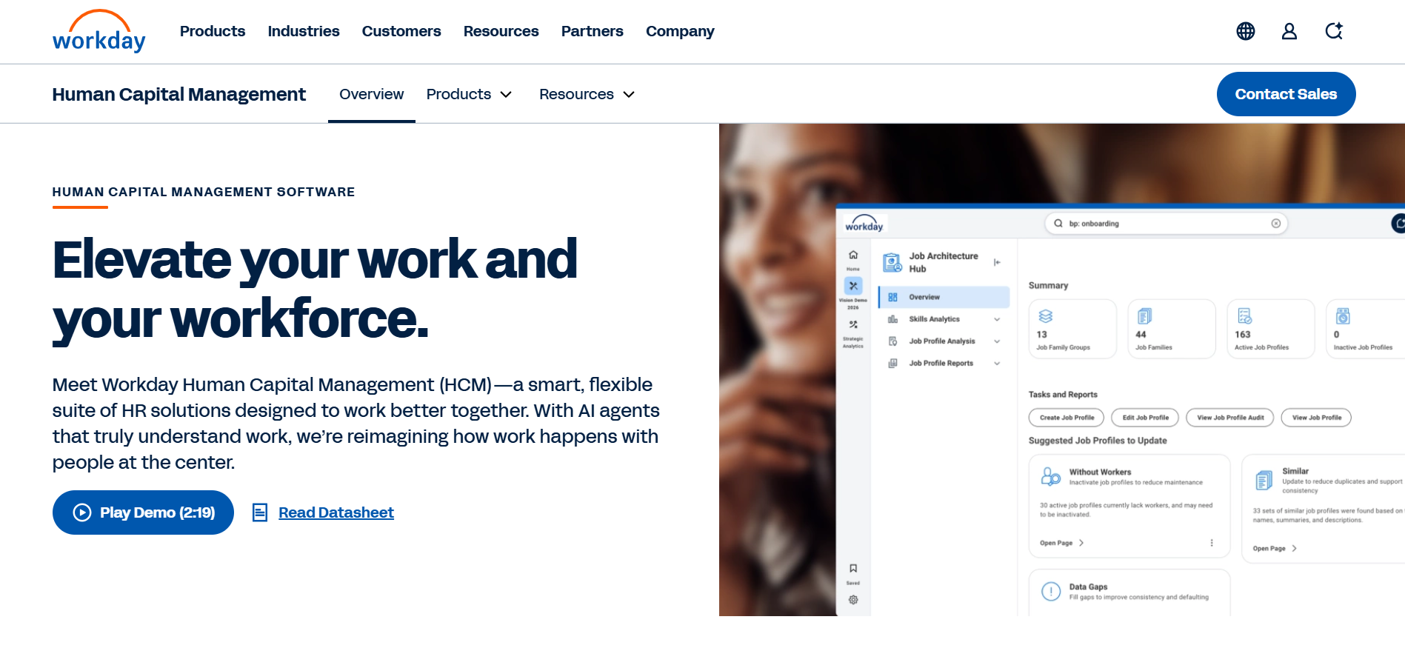
Task: Open the Without Workers card options menu
Action: coord(1212,543)
